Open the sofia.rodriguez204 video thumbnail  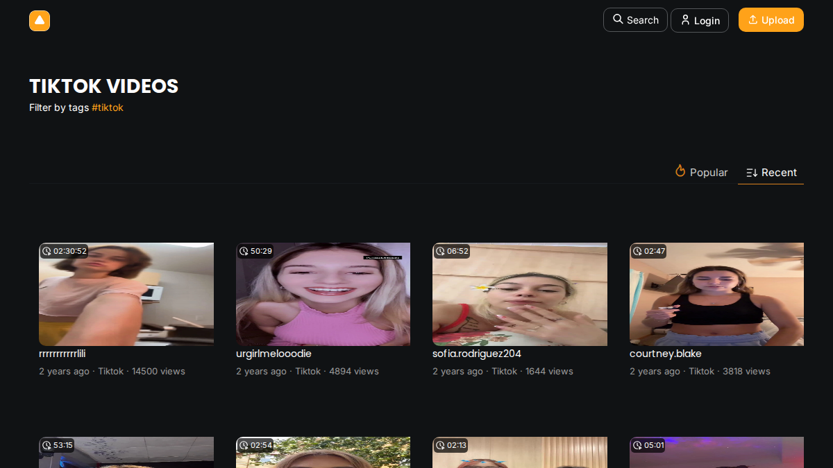[x=520, y=294]
